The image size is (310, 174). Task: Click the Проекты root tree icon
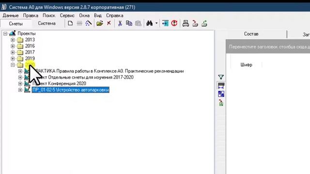tap(12, 33)
